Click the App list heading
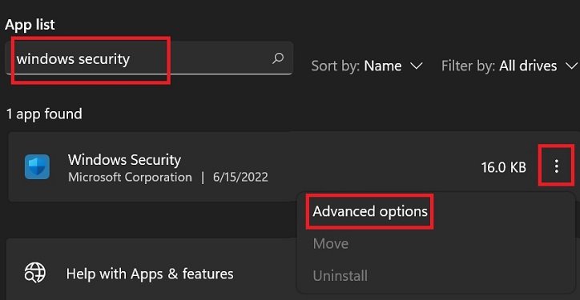This screenshot has width=580, height=300. (x=30, y=25)
